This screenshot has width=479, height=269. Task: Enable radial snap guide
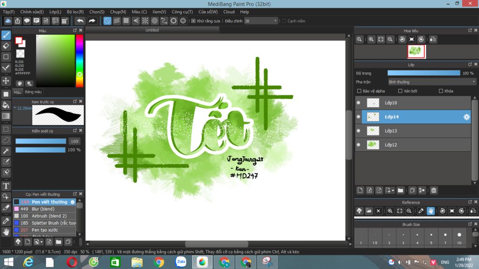click(145, 21)
